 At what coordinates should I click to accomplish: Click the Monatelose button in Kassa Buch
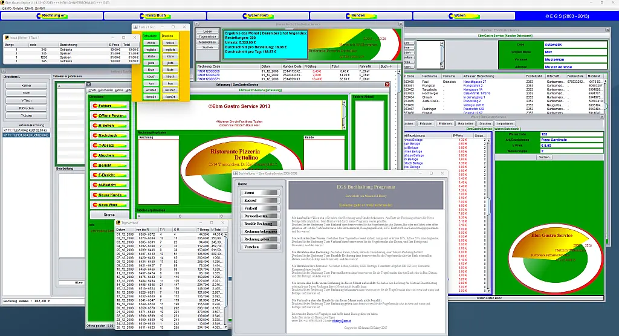[208, 42]
